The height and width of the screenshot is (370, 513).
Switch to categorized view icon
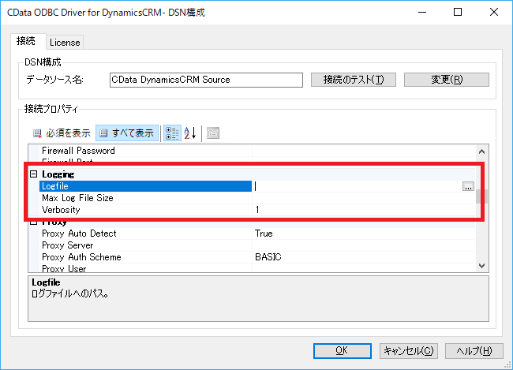pyautogui.click(x=172, y=133)
